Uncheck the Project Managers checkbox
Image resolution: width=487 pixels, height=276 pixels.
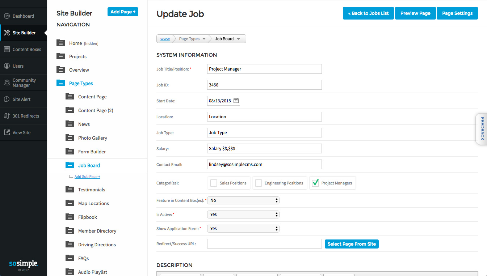[x=315, y=183]
